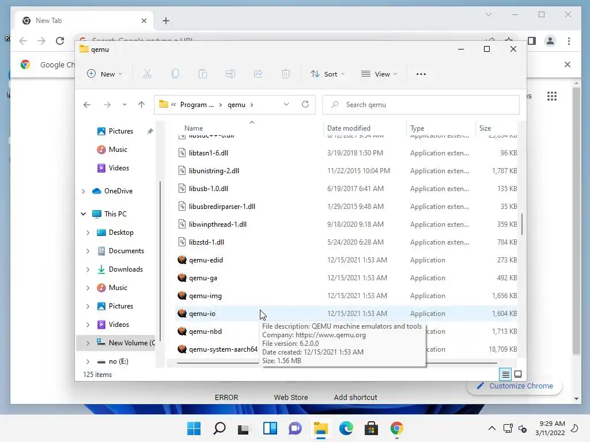Click in the Search qemu field

[x=421, y=105]
